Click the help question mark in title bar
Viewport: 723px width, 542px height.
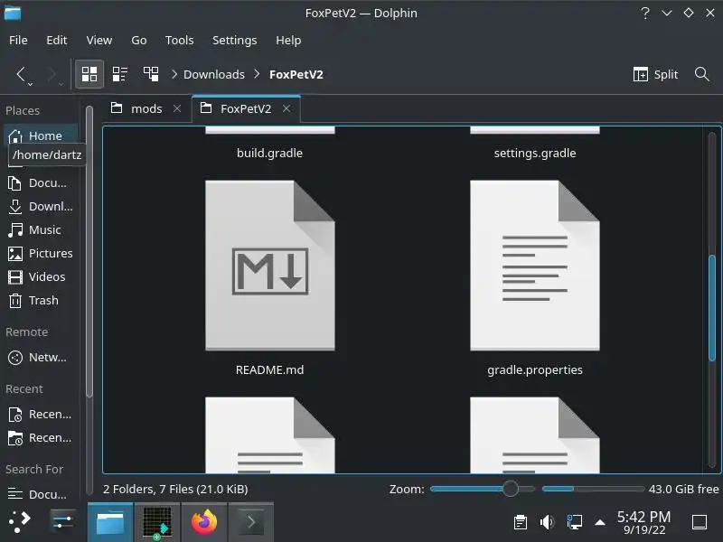coord(645,13)
